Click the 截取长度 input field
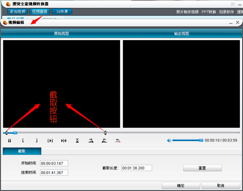 (x=137, y=168)
